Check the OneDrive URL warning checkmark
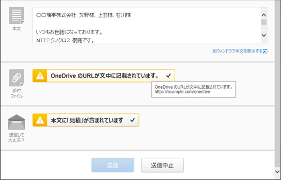This screenshot has height=180, width=281. click(x=168, y=76)
